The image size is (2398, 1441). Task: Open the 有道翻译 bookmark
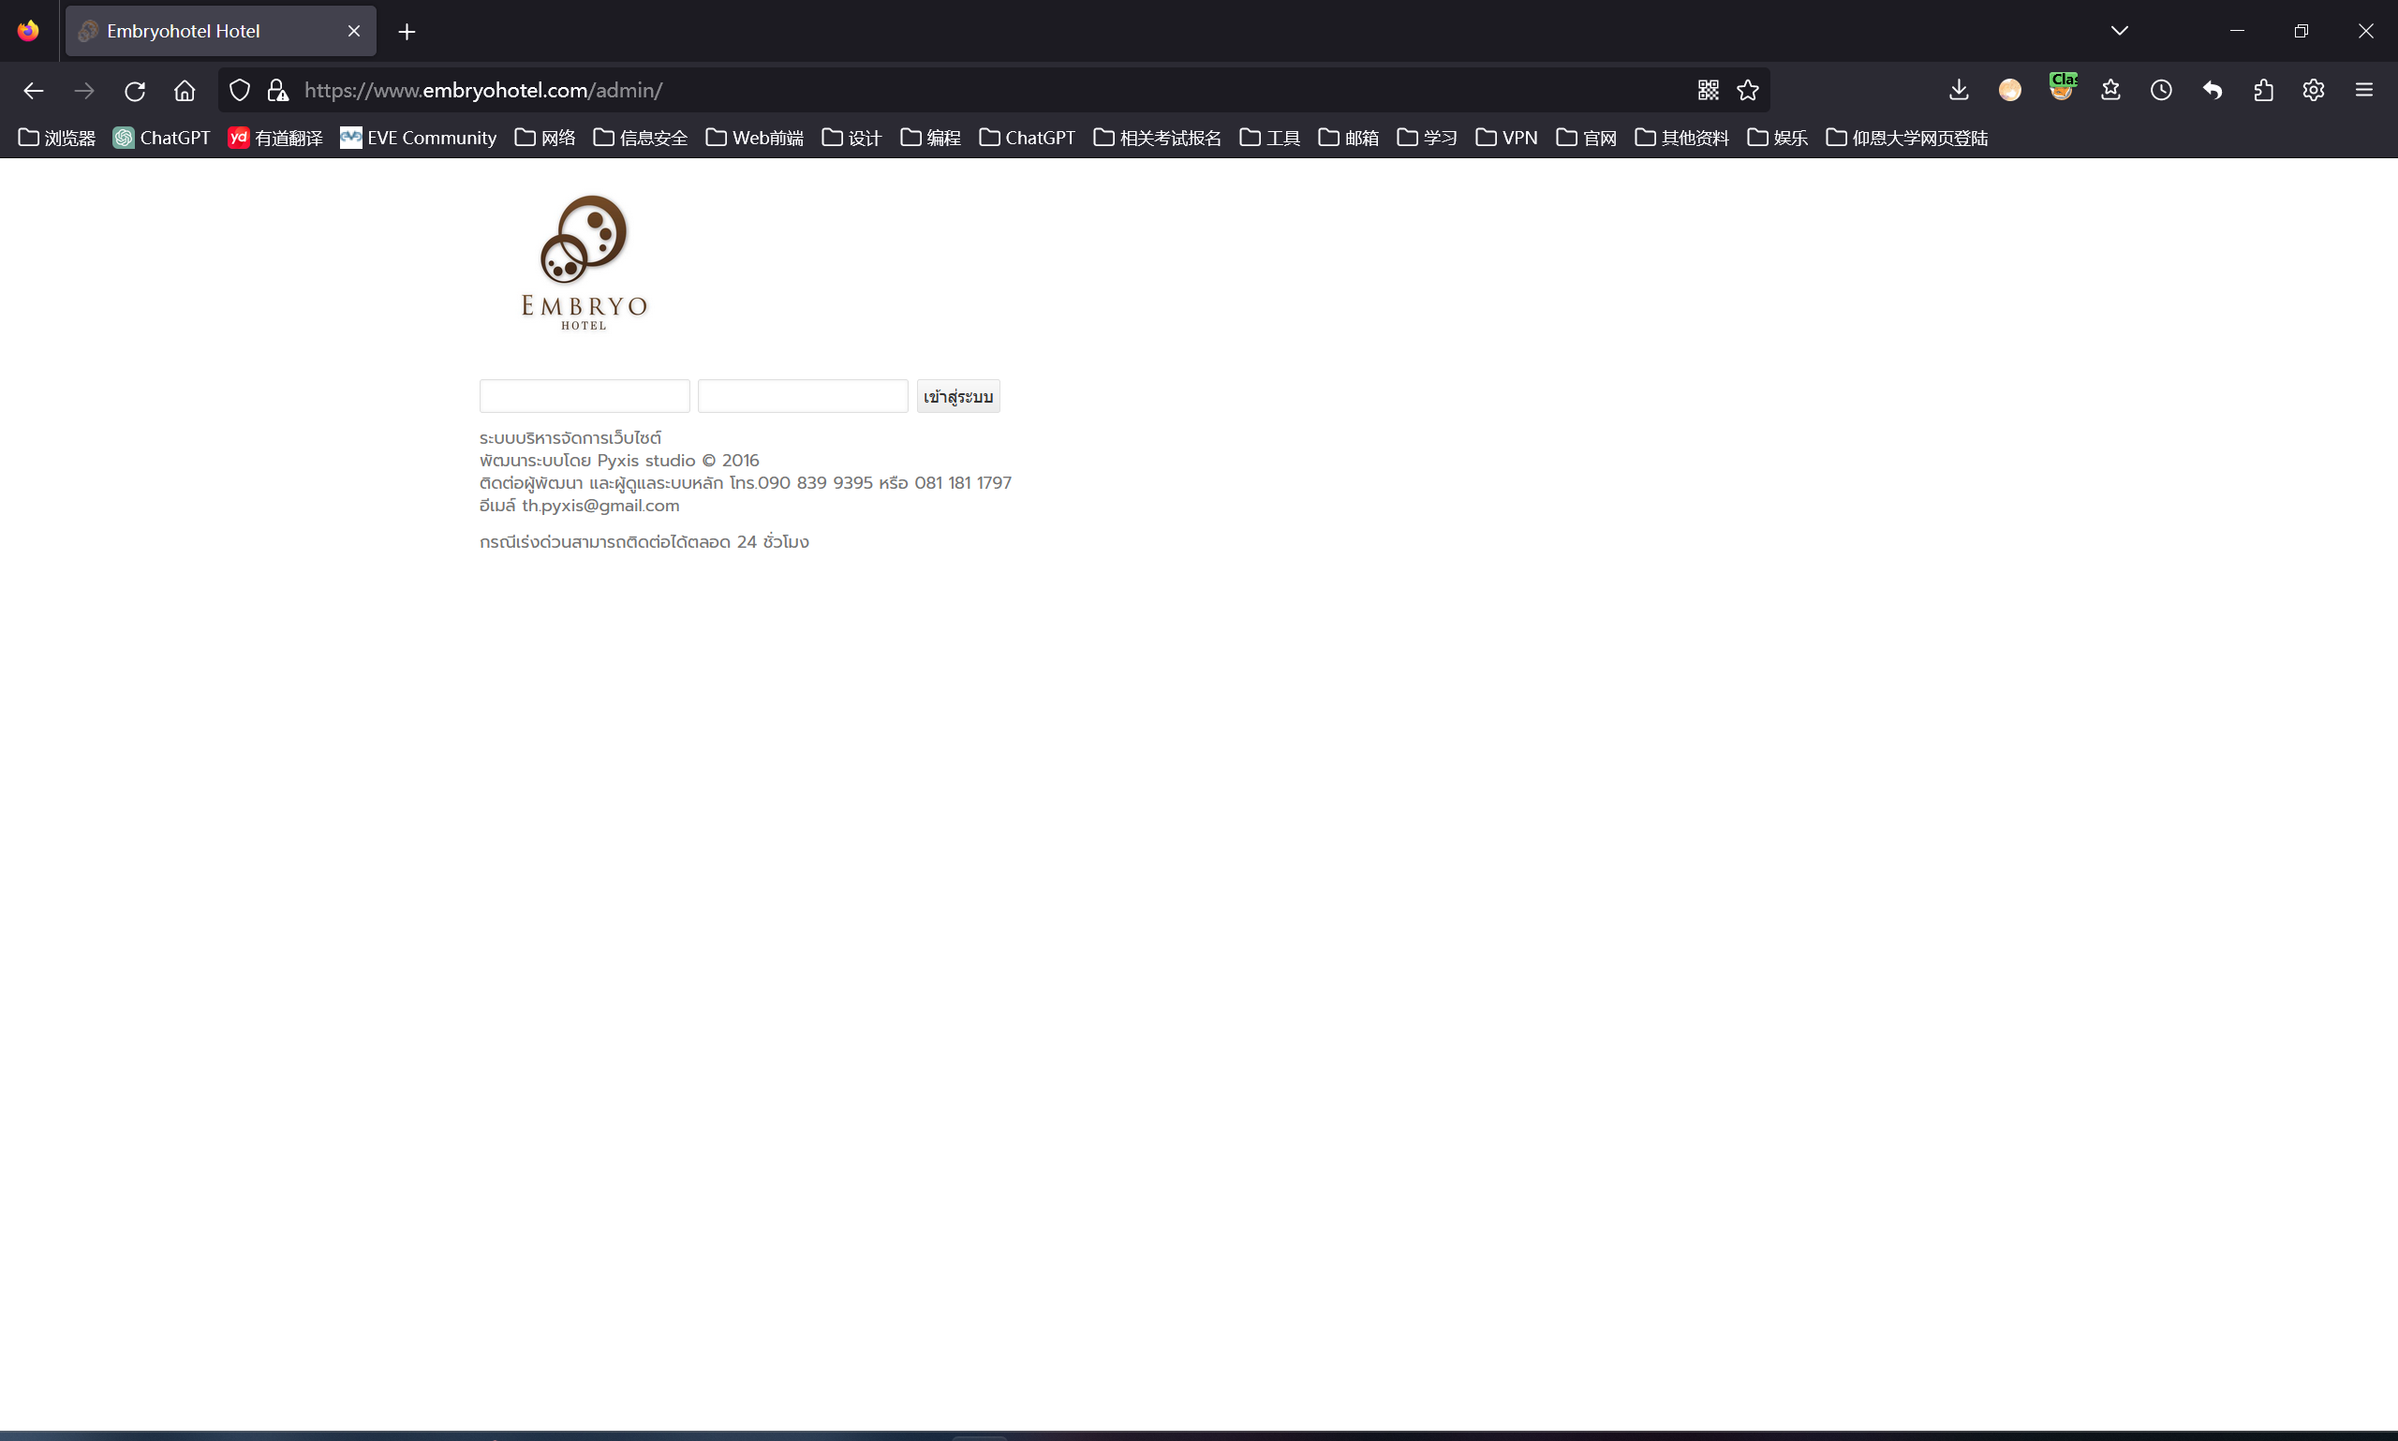(x=274, y=138)
